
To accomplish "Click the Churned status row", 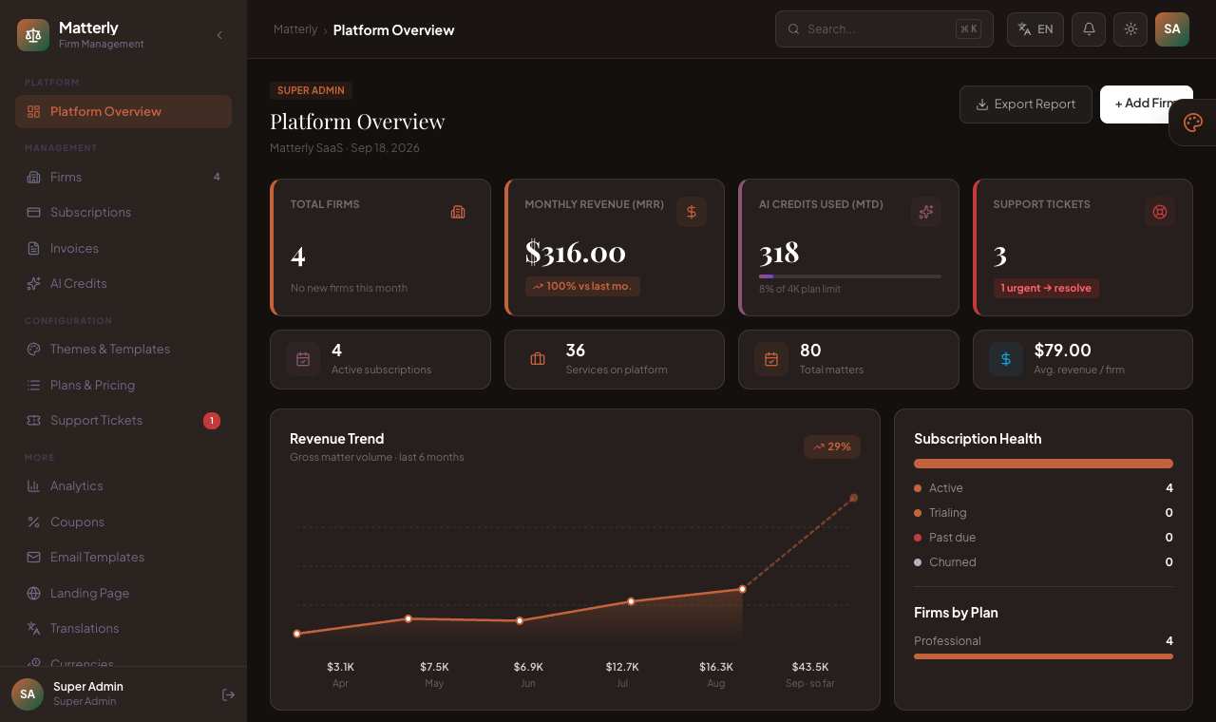I will pos(1043,562).
